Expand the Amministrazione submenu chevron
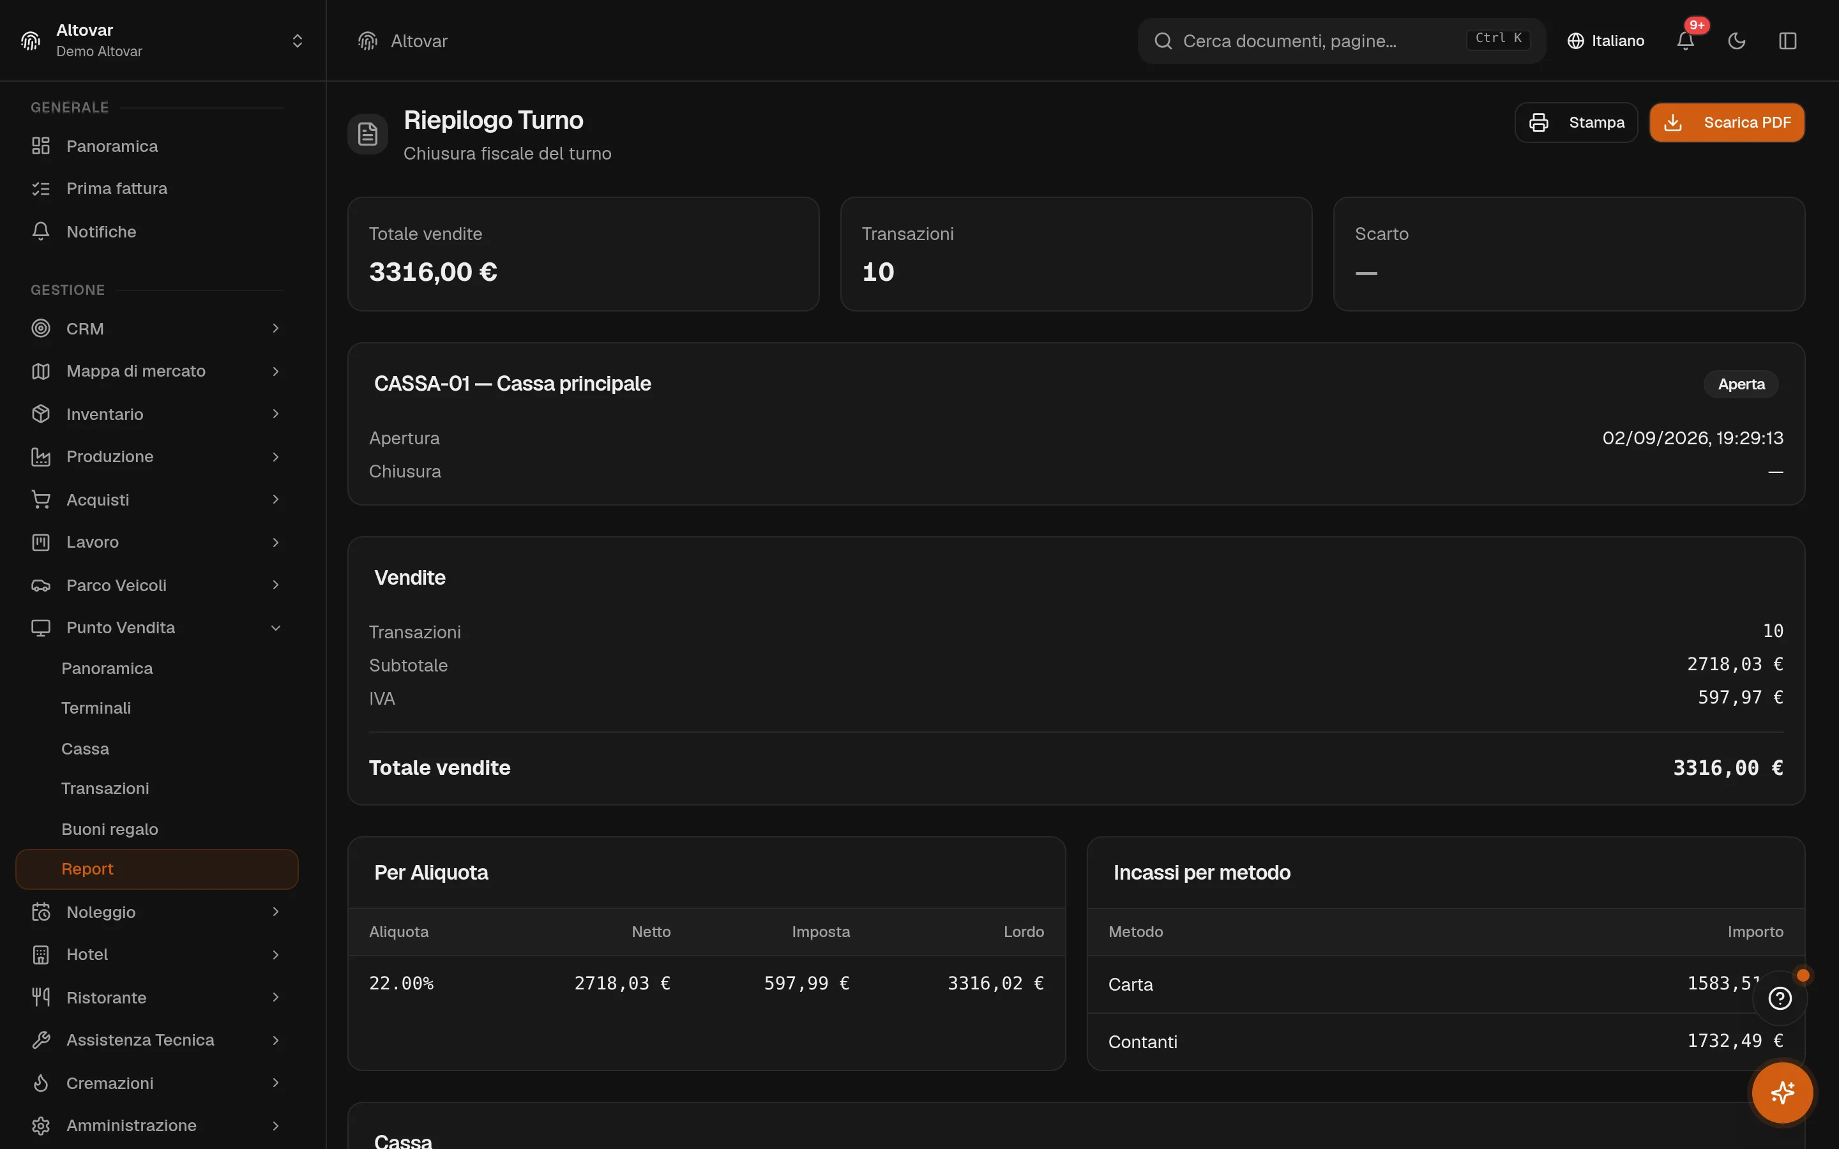Screen dimensions: 1839x1149 (276, 1125)
